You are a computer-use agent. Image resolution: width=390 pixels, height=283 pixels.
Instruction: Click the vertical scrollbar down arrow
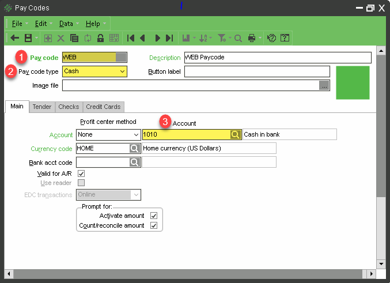pos(381,264)
